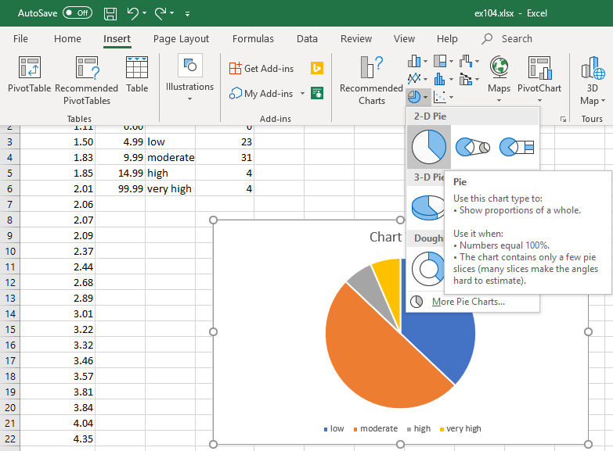Expand the Illustrations menu
Viewport: 613px width, 451px height.
click(x=189, y=77)
